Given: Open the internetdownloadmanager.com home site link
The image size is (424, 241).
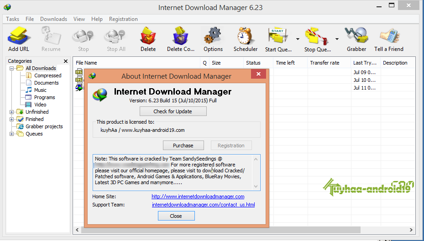Looking at the screenshot, I should pos(198,196).
